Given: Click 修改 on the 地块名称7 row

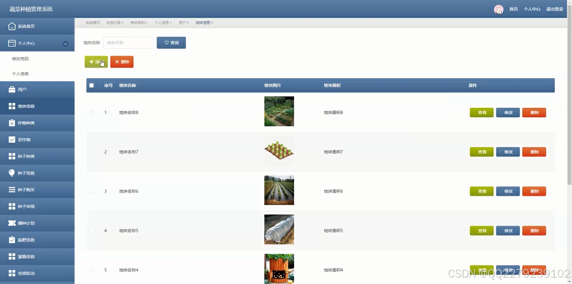Looking at the screenshot, I should [508, 152].
